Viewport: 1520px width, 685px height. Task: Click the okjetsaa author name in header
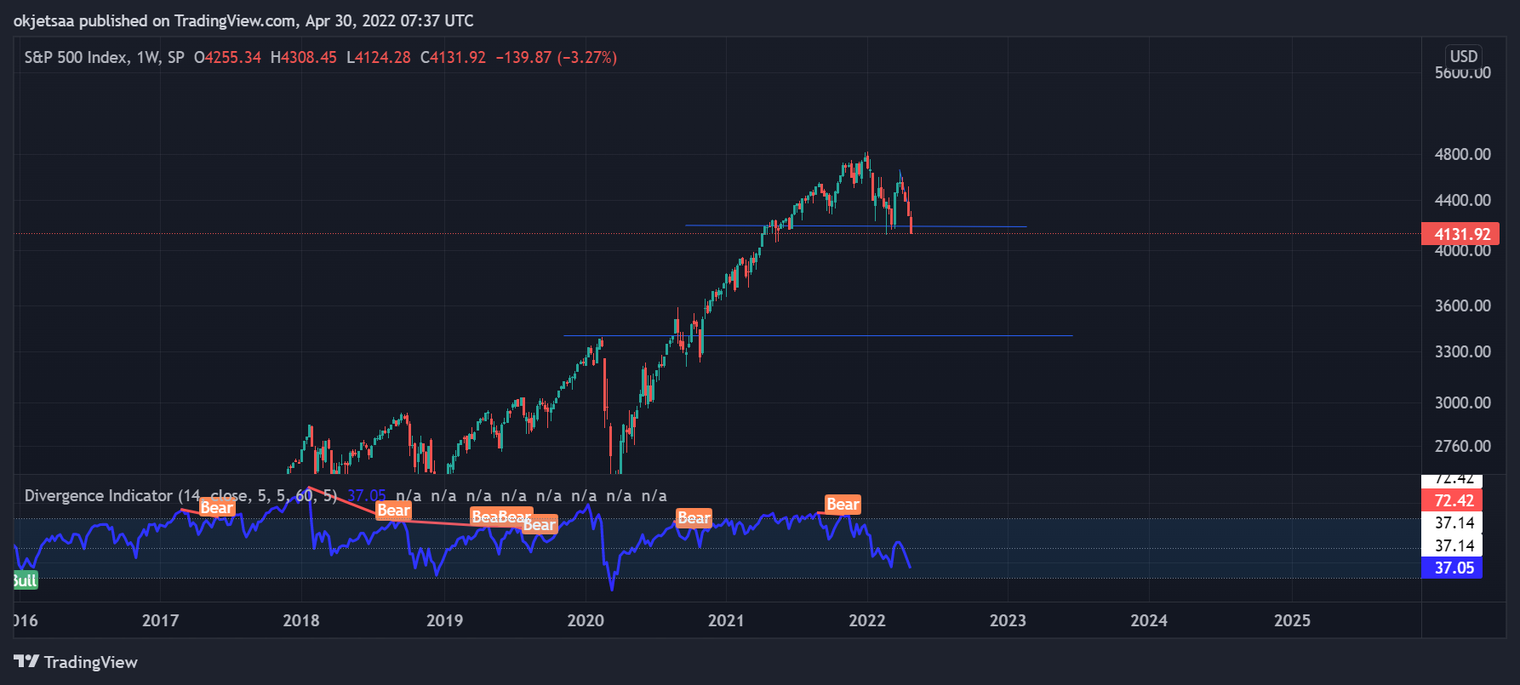pos(43,20)
